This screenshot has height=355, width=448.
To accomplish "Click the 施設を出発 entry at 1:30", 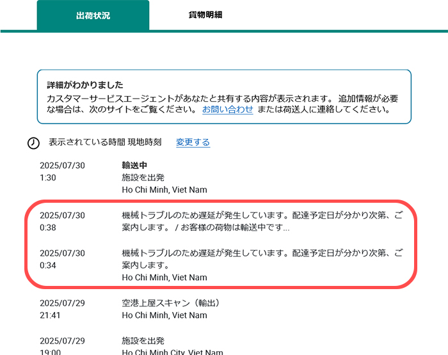I will [x=143, y=178].
